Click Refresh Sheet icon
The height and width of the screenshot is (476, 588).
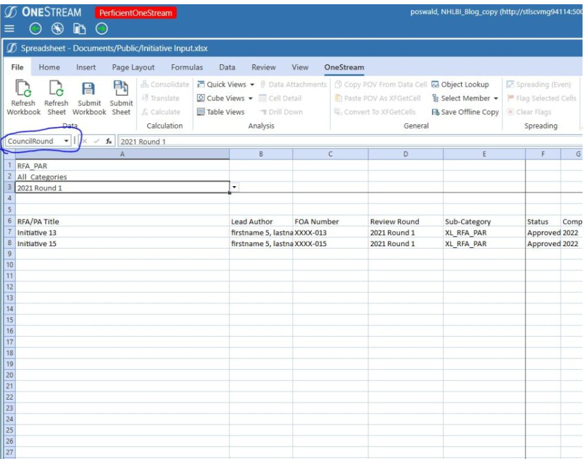click(56, 98)
